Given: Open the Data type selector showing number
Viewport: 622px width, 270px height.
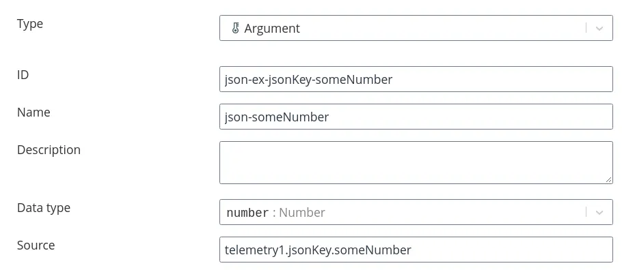Looking at the screenshot, I should point(416,212).
